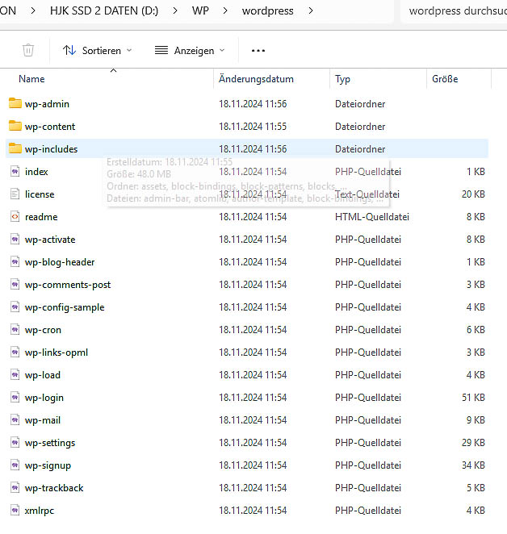The image size is (507, 534).
Task: Select the wp-includes file name
Action: 51,149
